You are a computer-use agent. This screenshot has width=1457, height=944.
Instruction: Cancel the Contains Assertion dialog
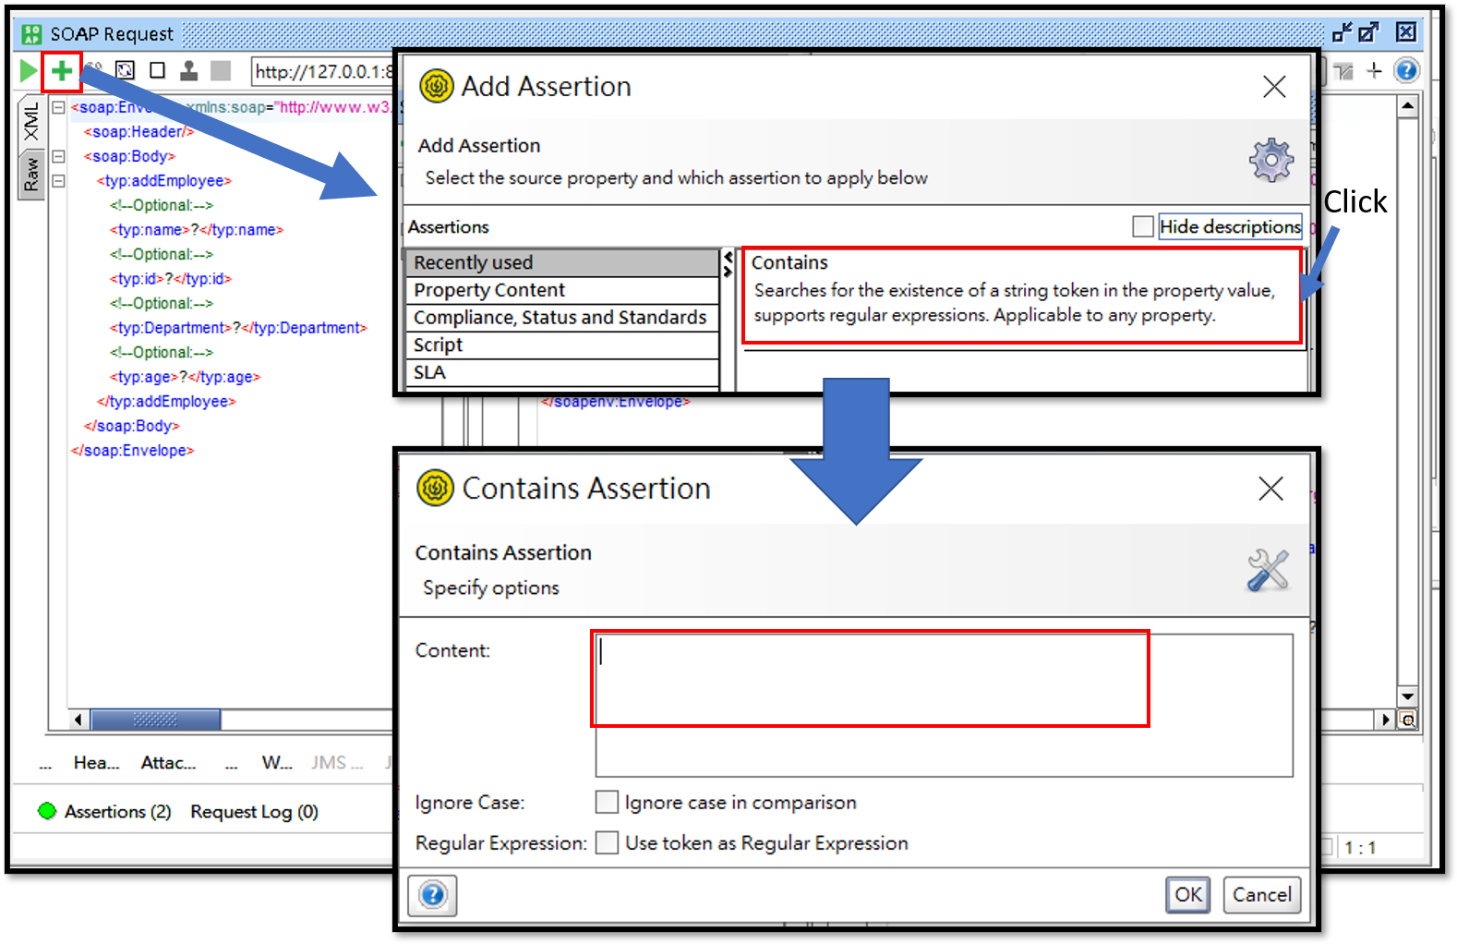pyautogui.click(x=1261, y=894)
